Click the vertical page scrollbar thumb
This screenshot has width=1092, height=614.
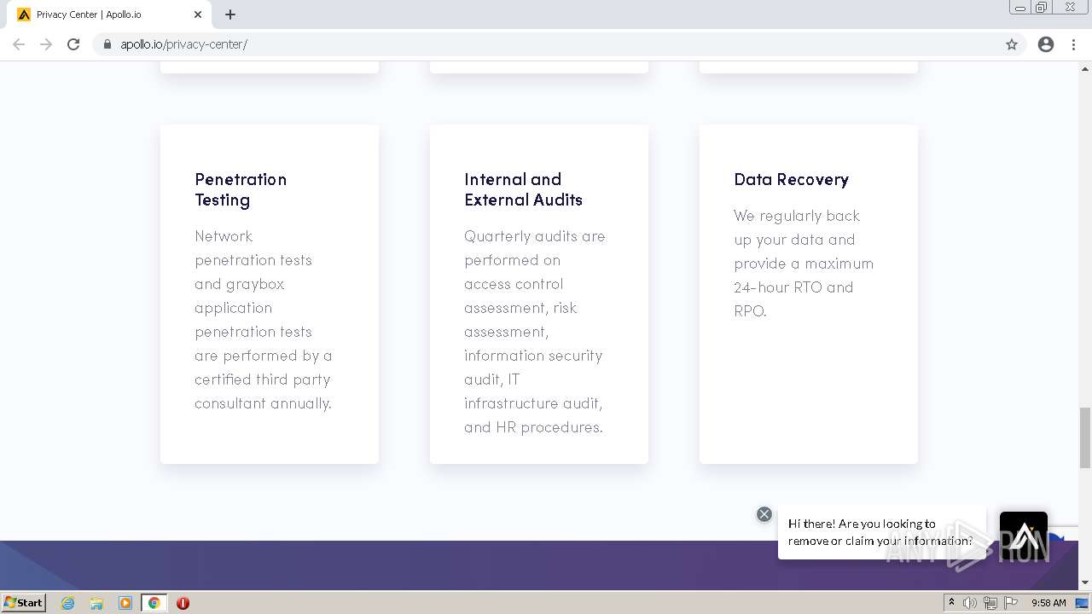[x=1085, y=437]
